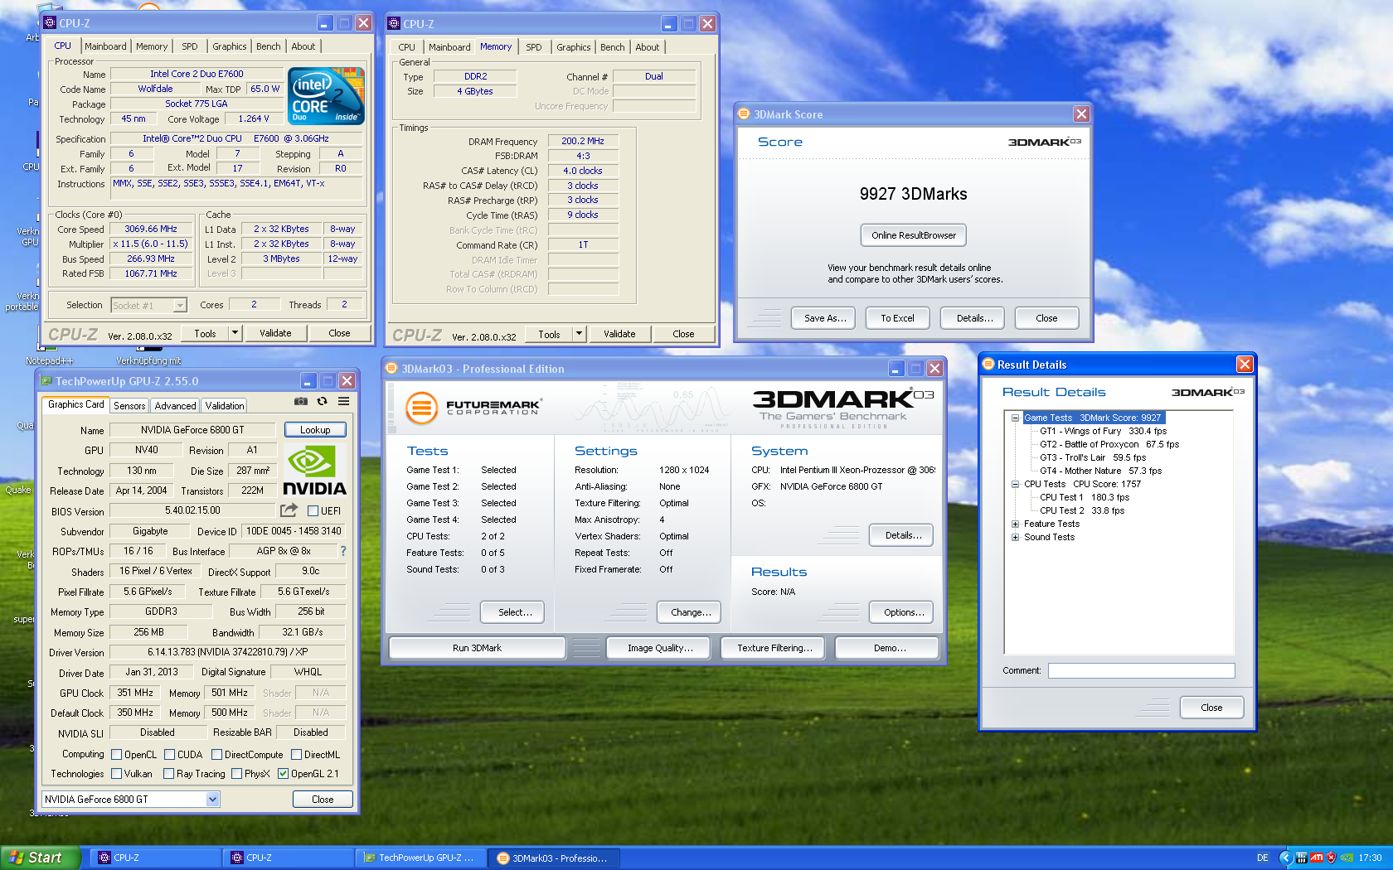
Task: Open Tools dropdown arrow in CPU-Z processor window
Action: pos(235,333)
